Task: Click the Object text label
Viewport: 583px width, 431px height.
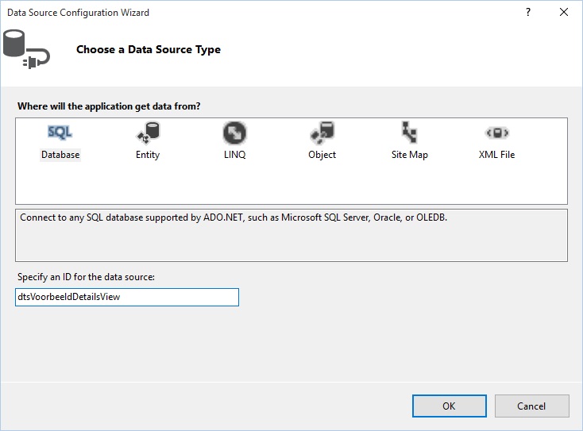Action: click(322, 155)
